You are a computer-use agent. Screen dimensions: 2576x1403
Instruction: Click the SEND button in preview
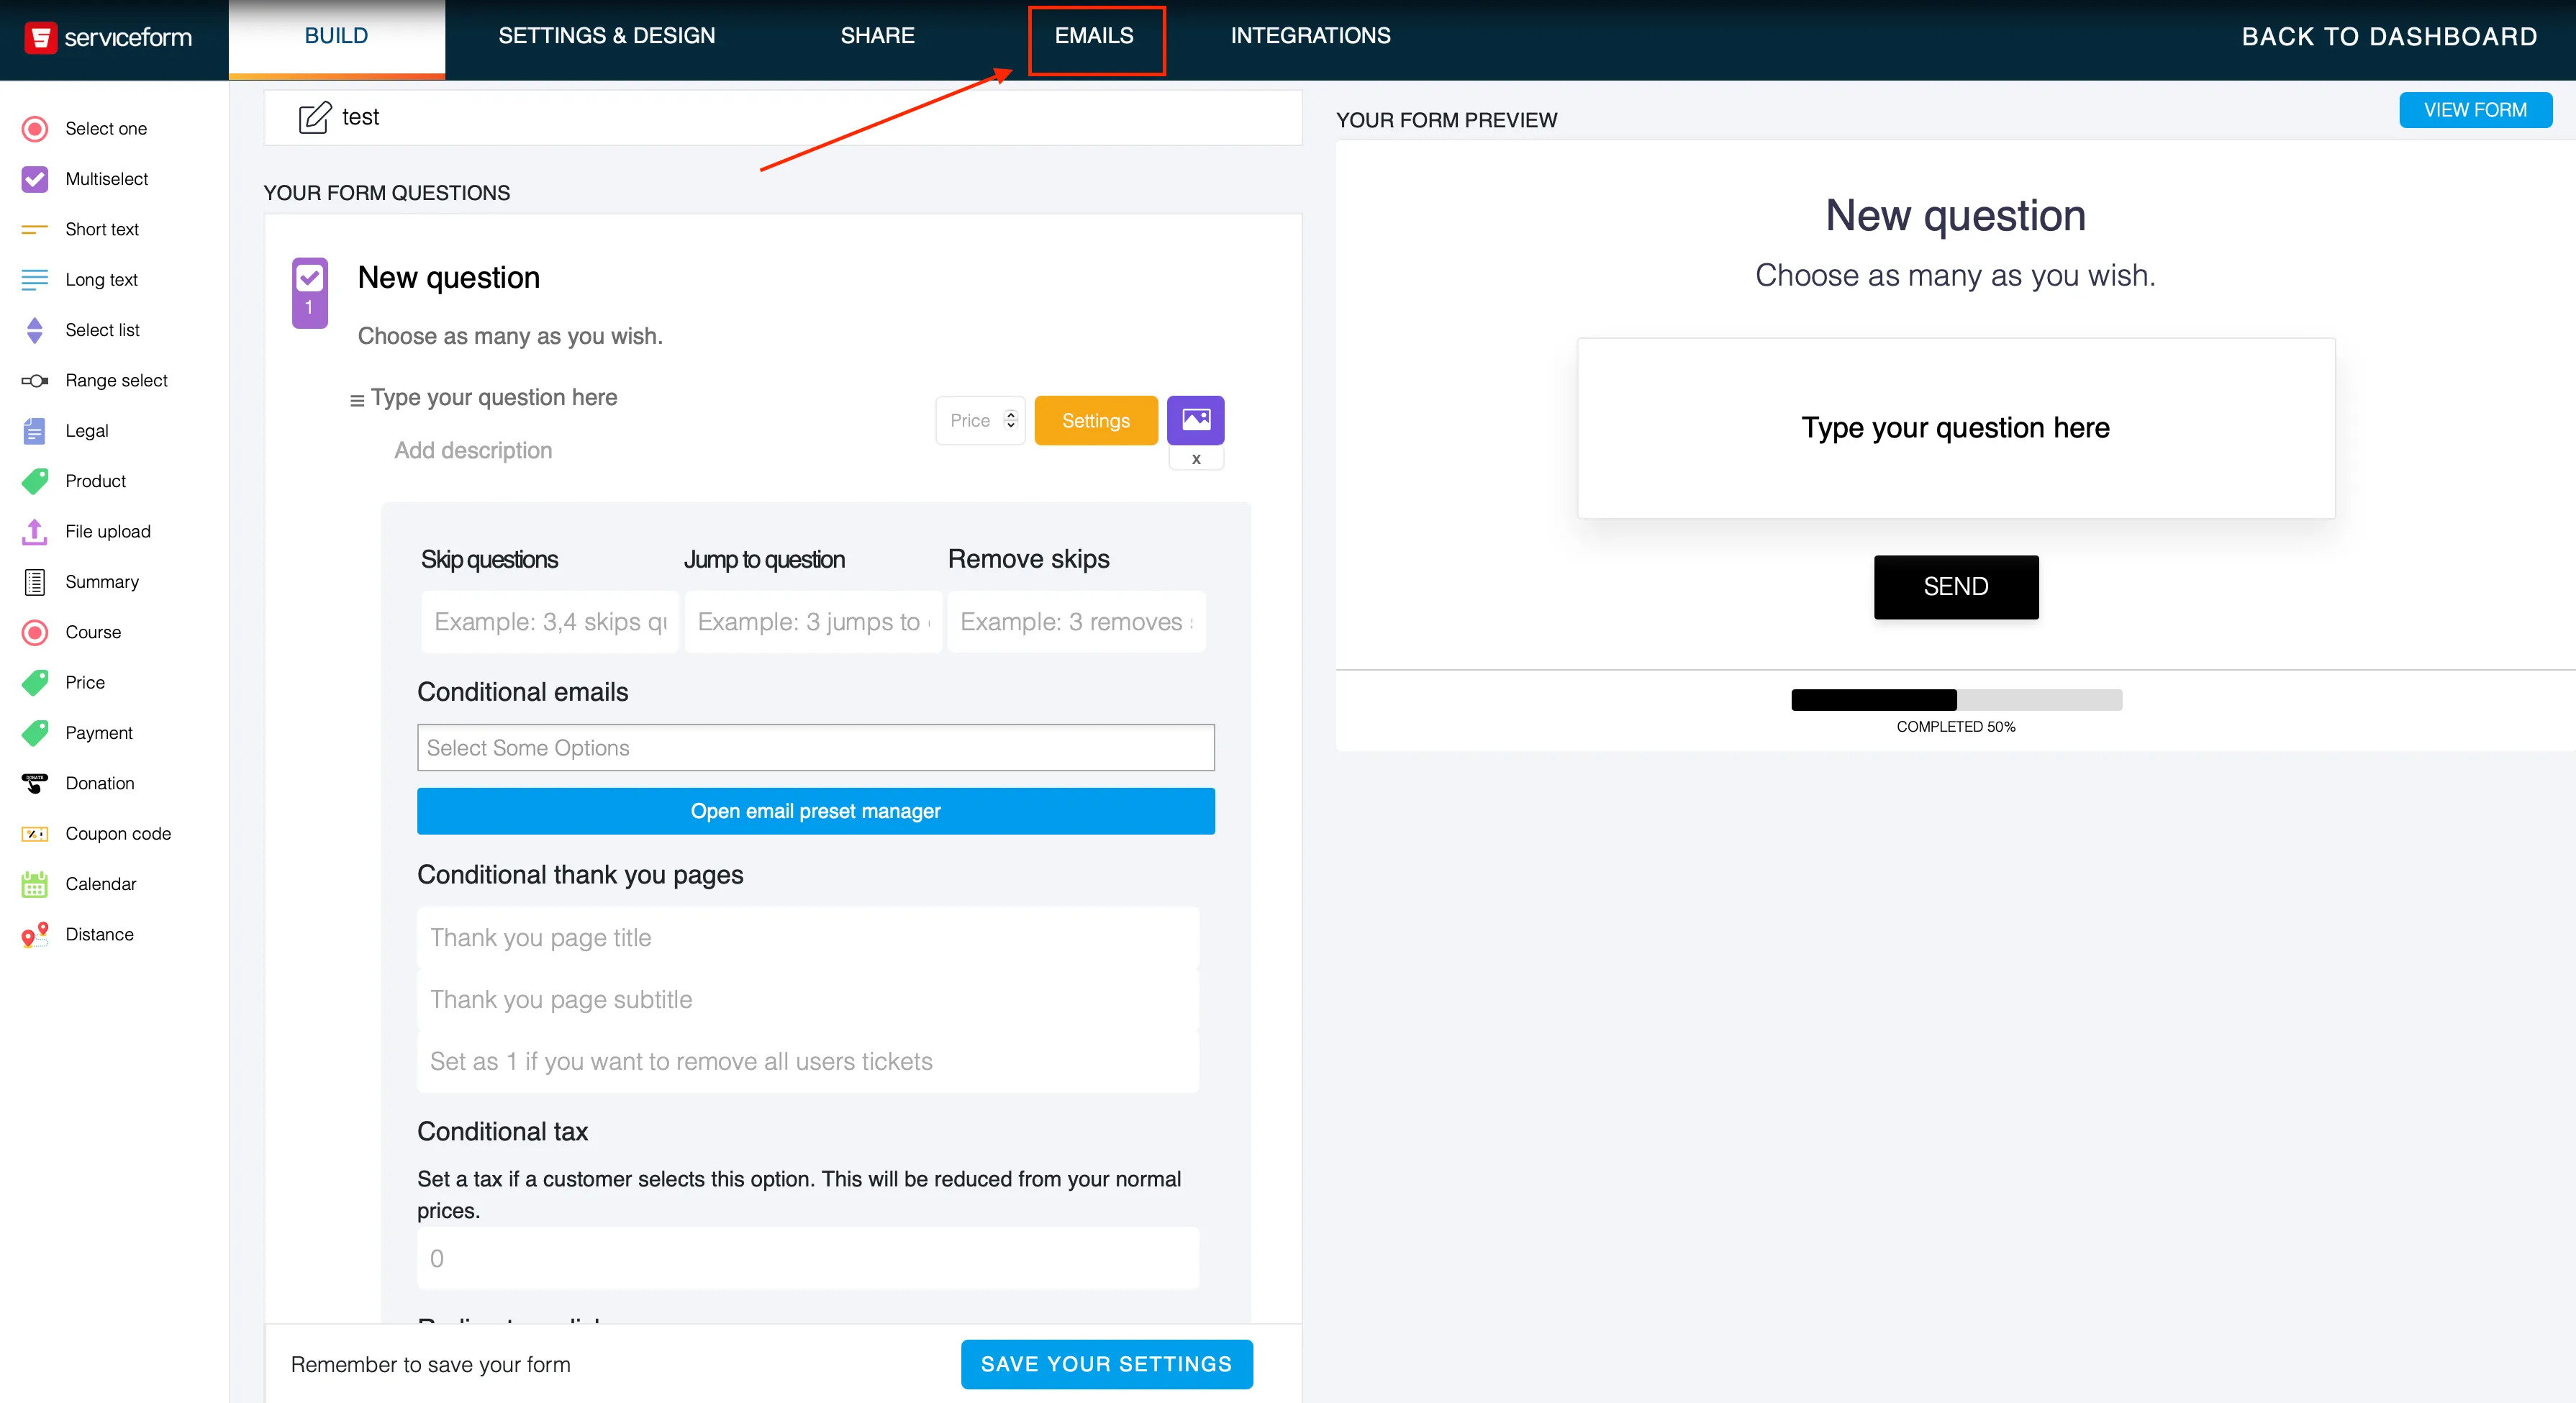pos(1956,587)
